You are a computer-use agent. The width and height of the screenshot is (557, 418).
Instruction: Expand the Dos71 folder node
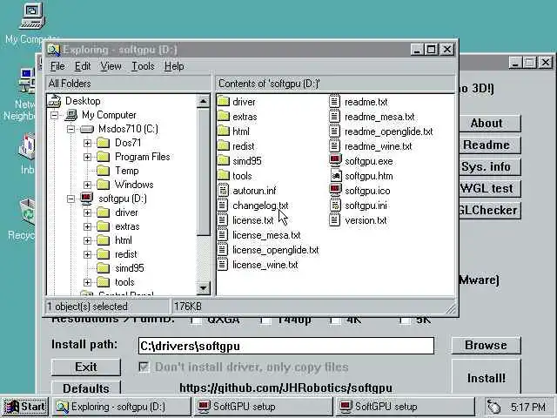tap(87, 143)
